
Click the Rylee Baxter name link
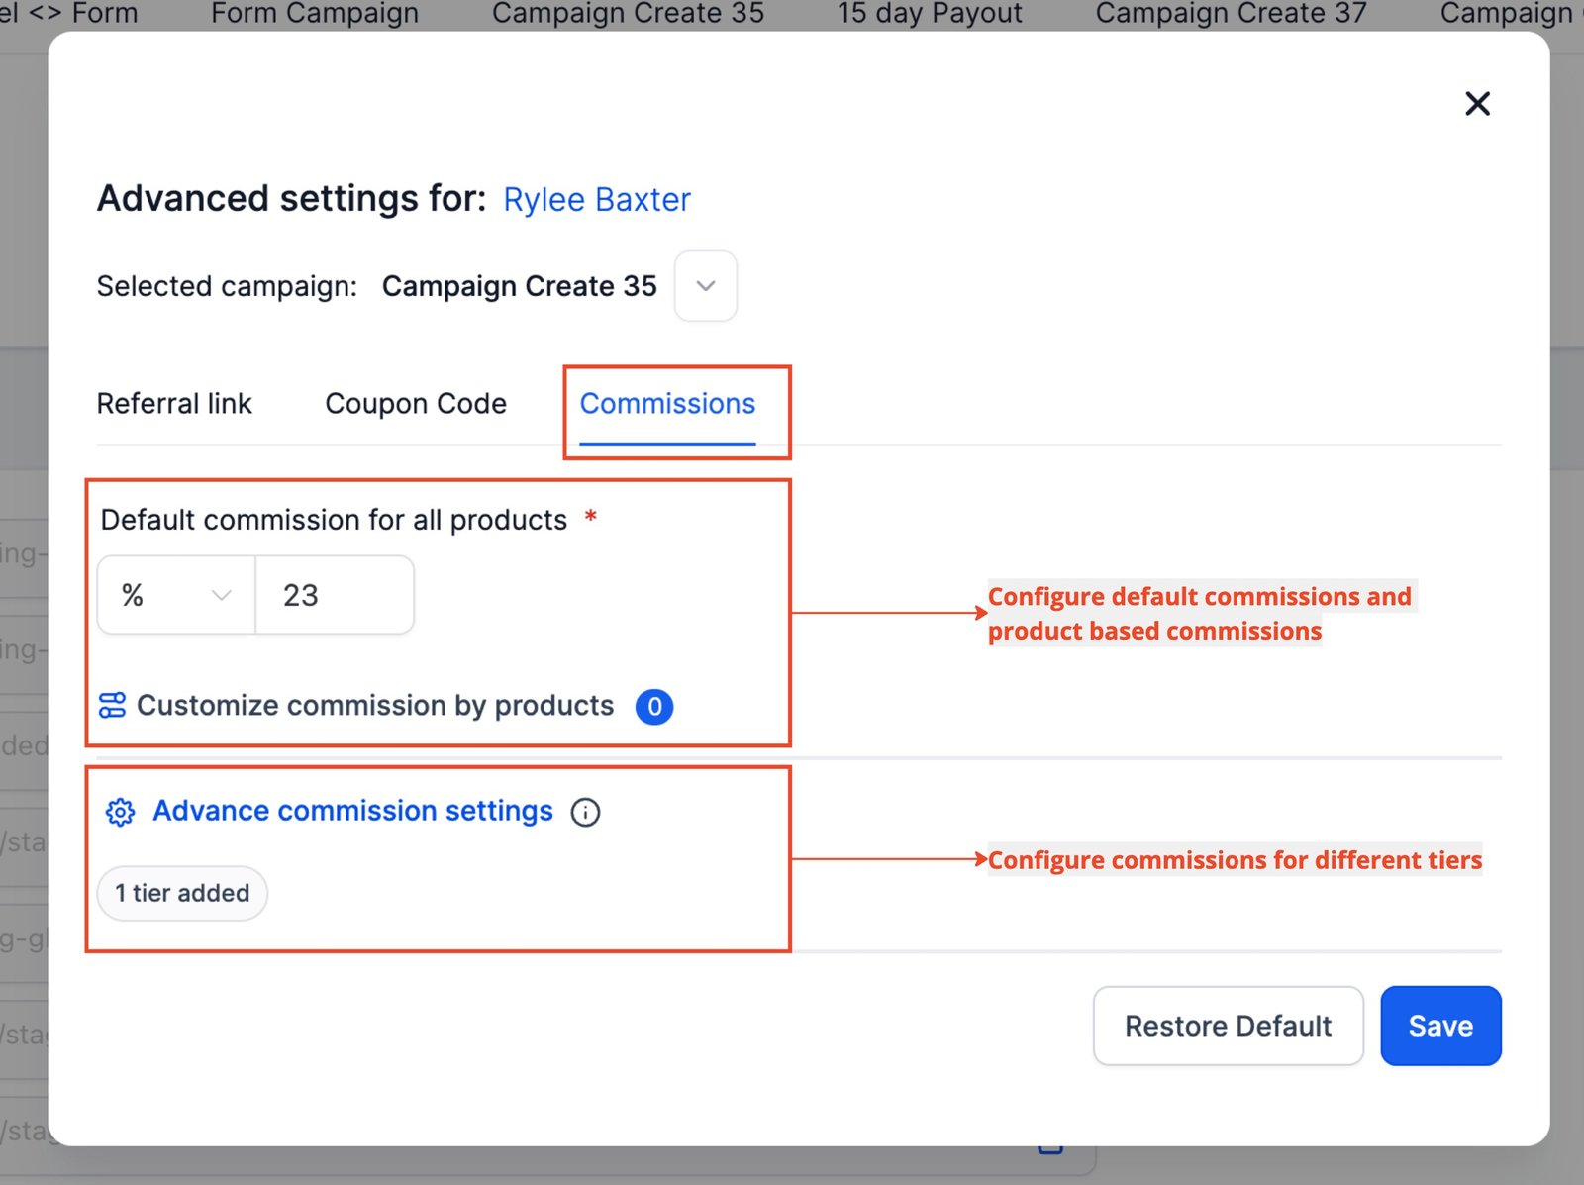pos(596,200)
